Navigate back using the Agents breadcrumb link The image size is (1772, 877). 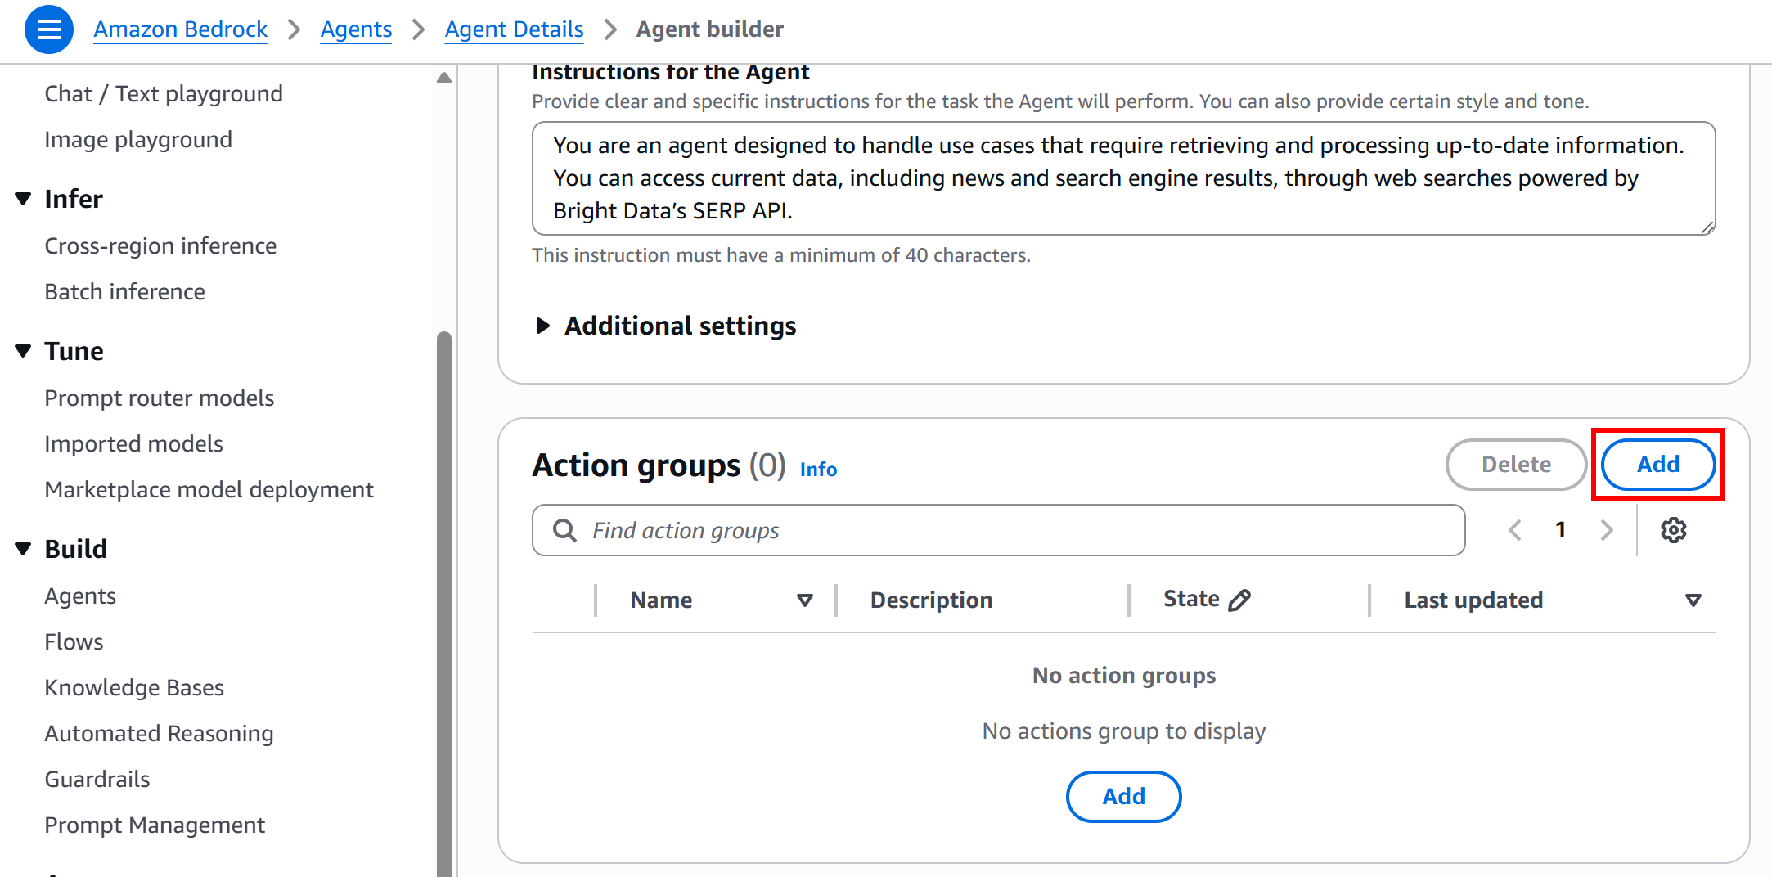click(x=356, y=29)
